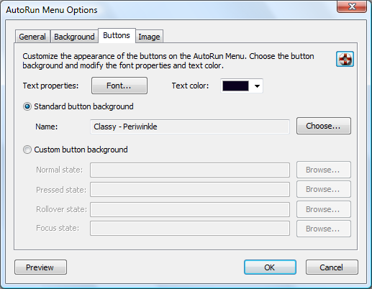Viewport: 372px width, 289px height.
Task: Click the Rollover state input field
Action: pos(190,209)
